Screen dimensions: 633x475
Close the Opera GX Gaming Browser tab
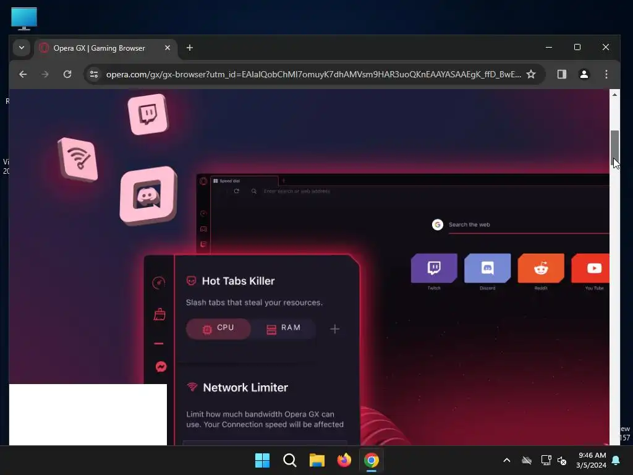tap(167, 48)
